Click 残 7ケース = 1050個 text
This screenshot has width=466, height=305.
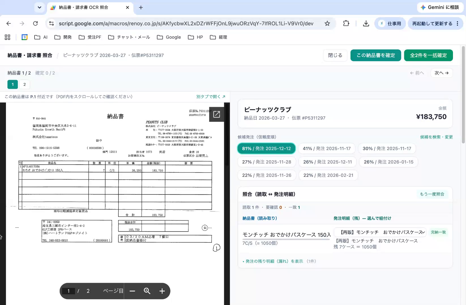[355, 247]
